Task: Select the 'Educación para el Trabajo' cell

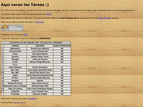Action: point(15,86)
